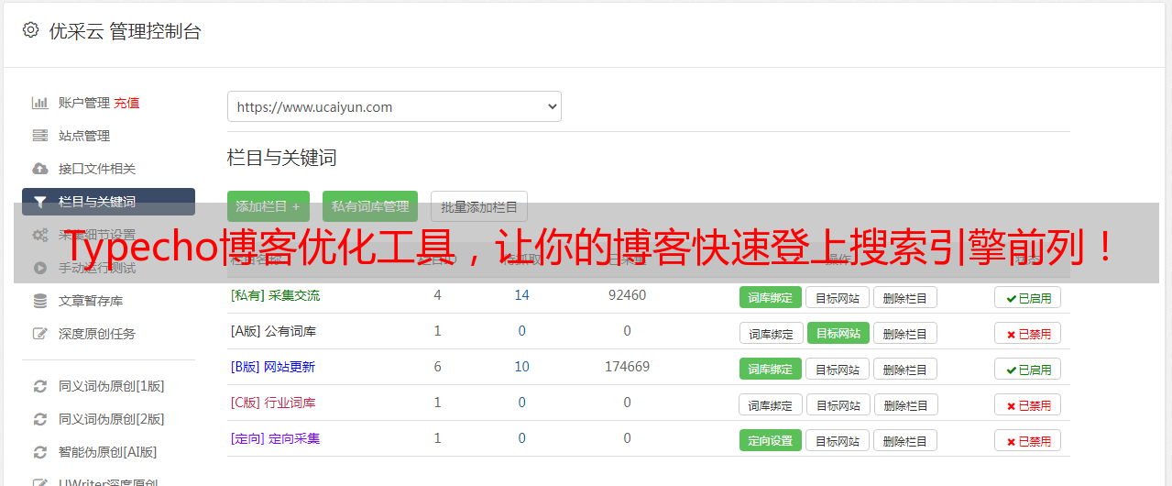Go to 站点管理 in the sidebar
The height and width of the screenshot is (486, 1172).
[x=84, y=136]
